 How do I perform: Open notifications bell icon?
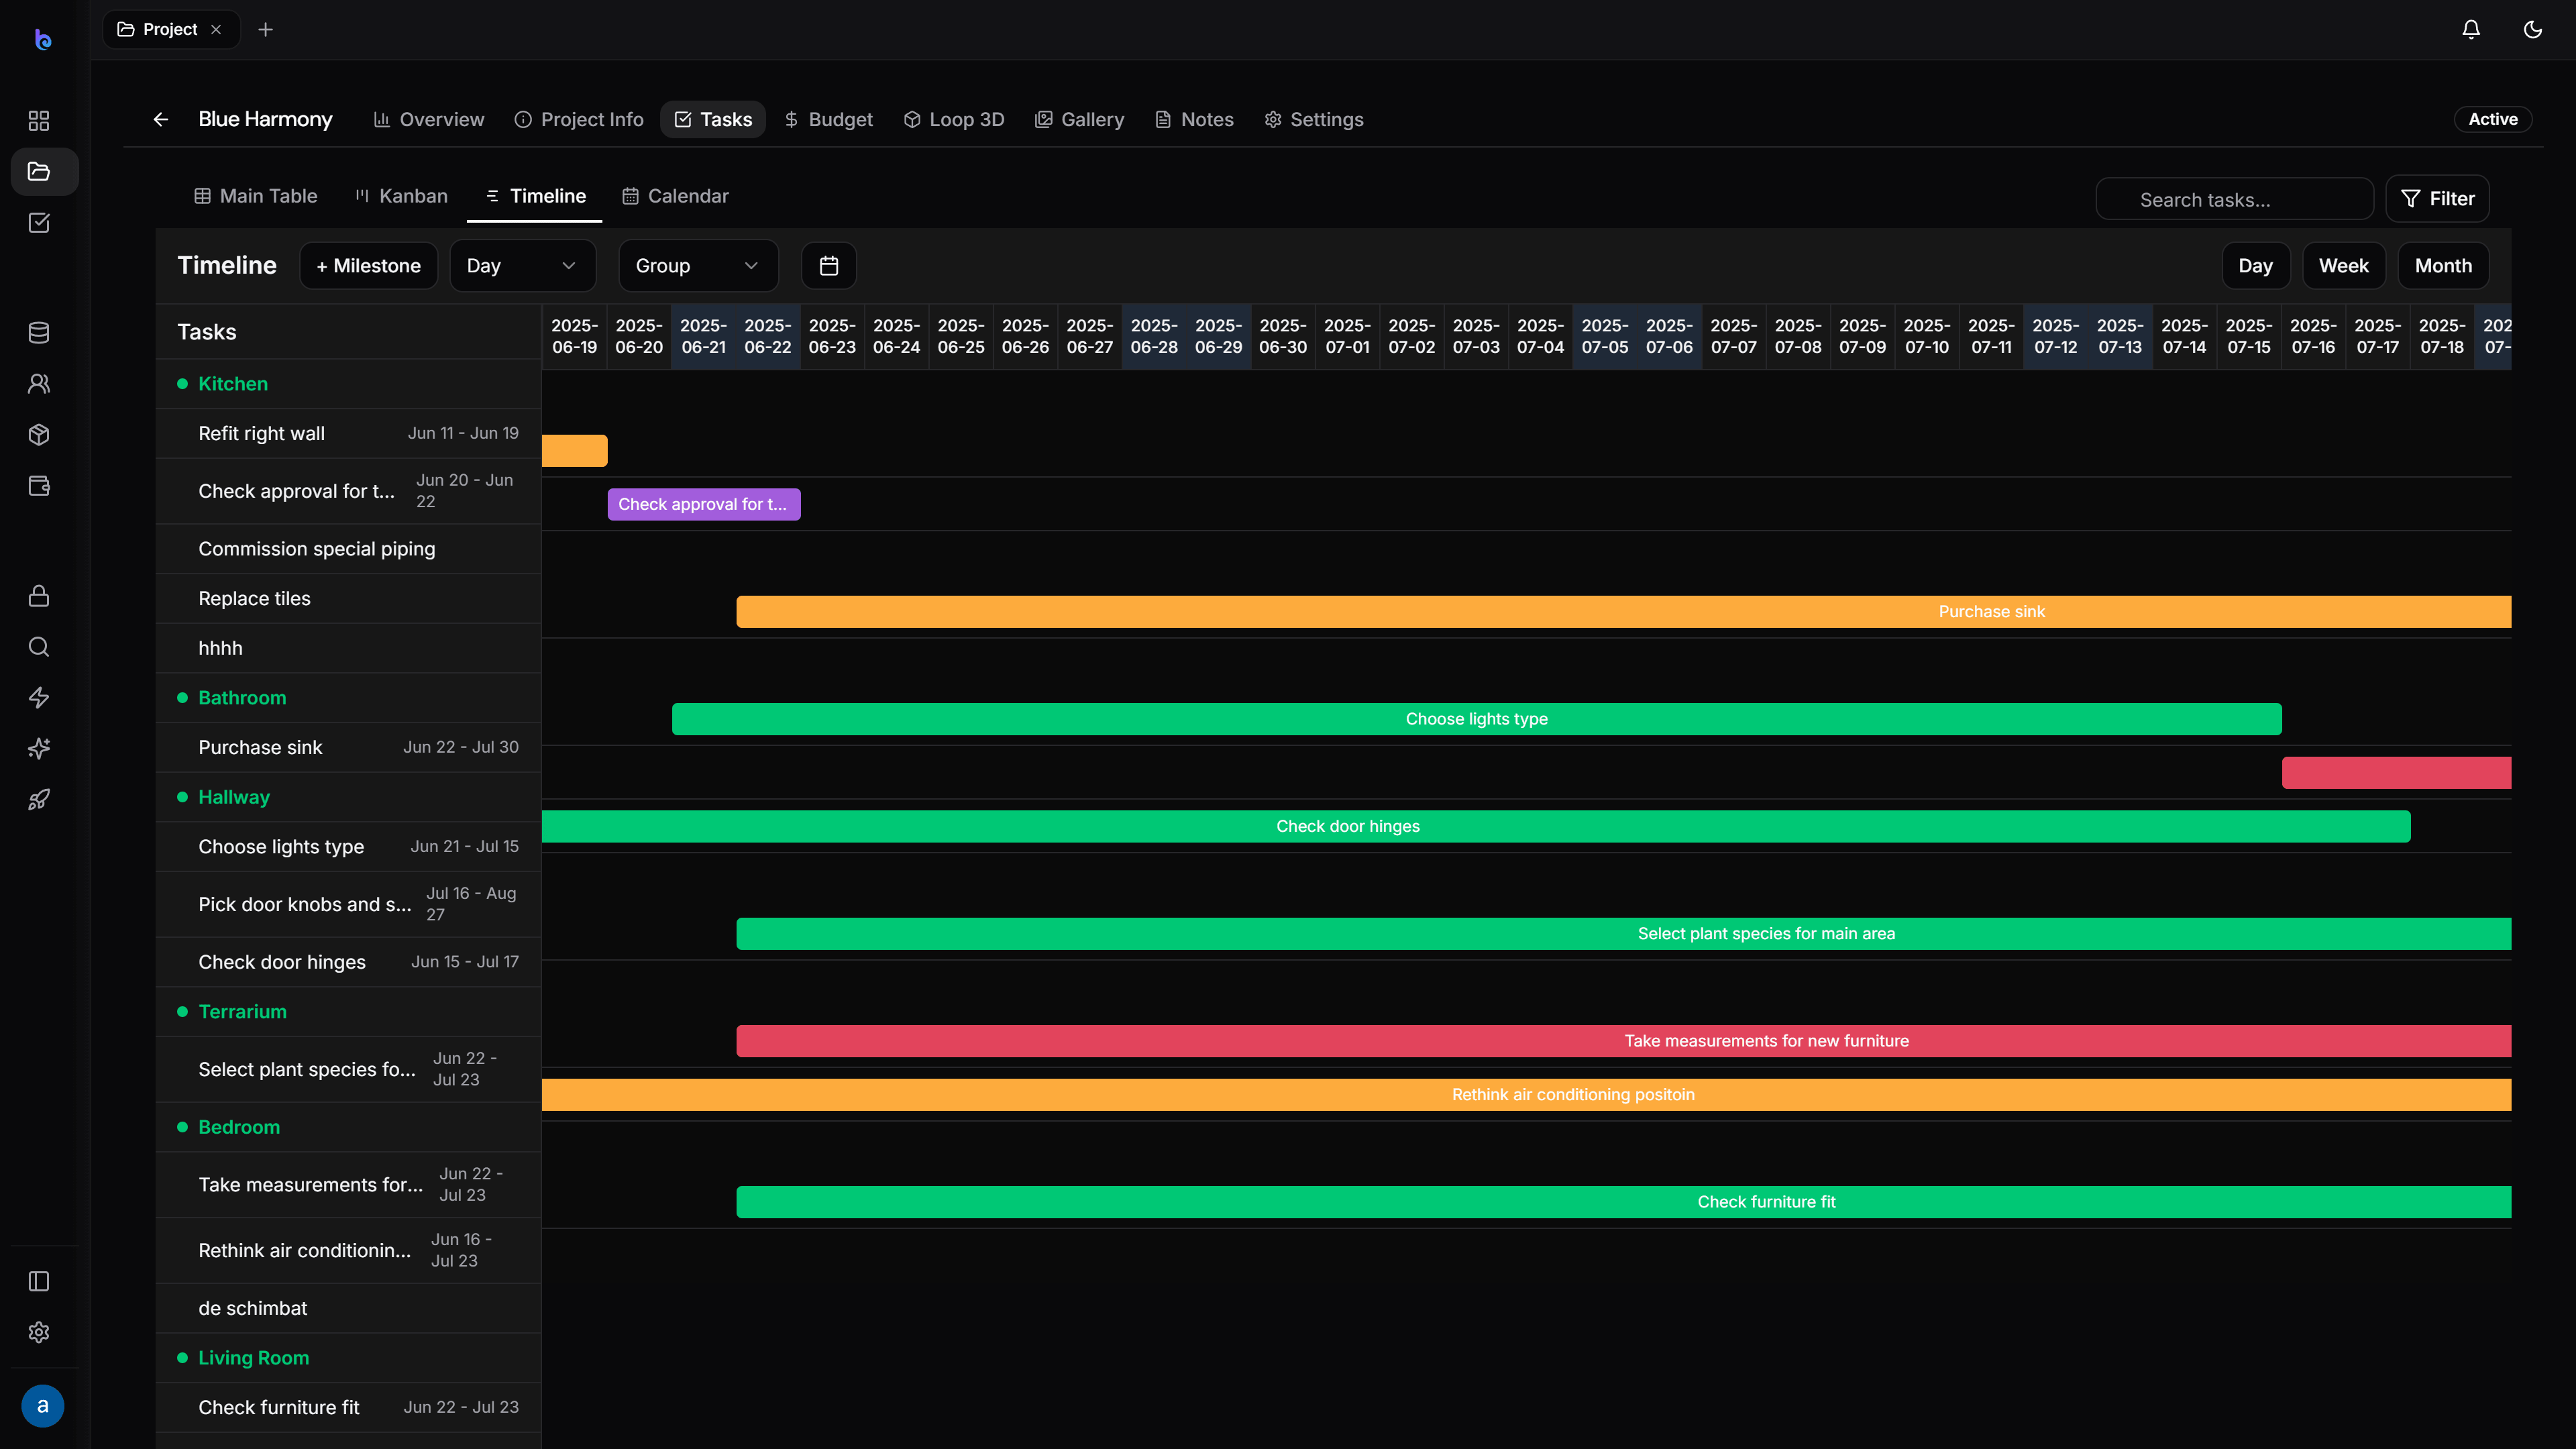2471,30
